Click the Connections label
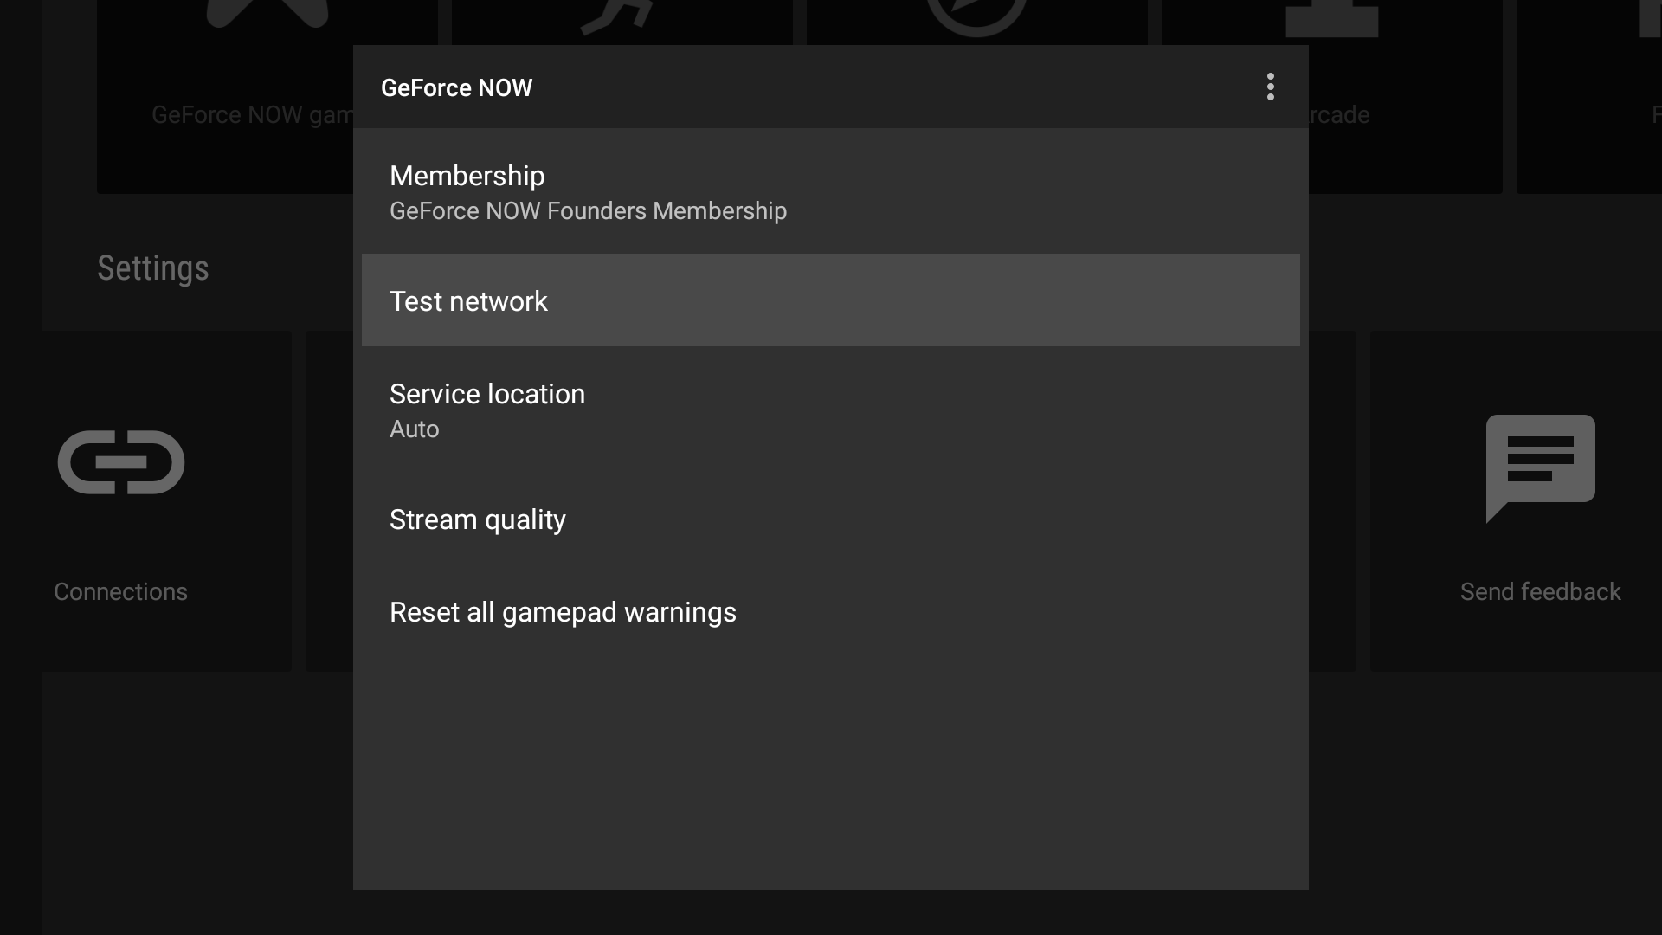1662x935 pixels. [x=120, y=591]
